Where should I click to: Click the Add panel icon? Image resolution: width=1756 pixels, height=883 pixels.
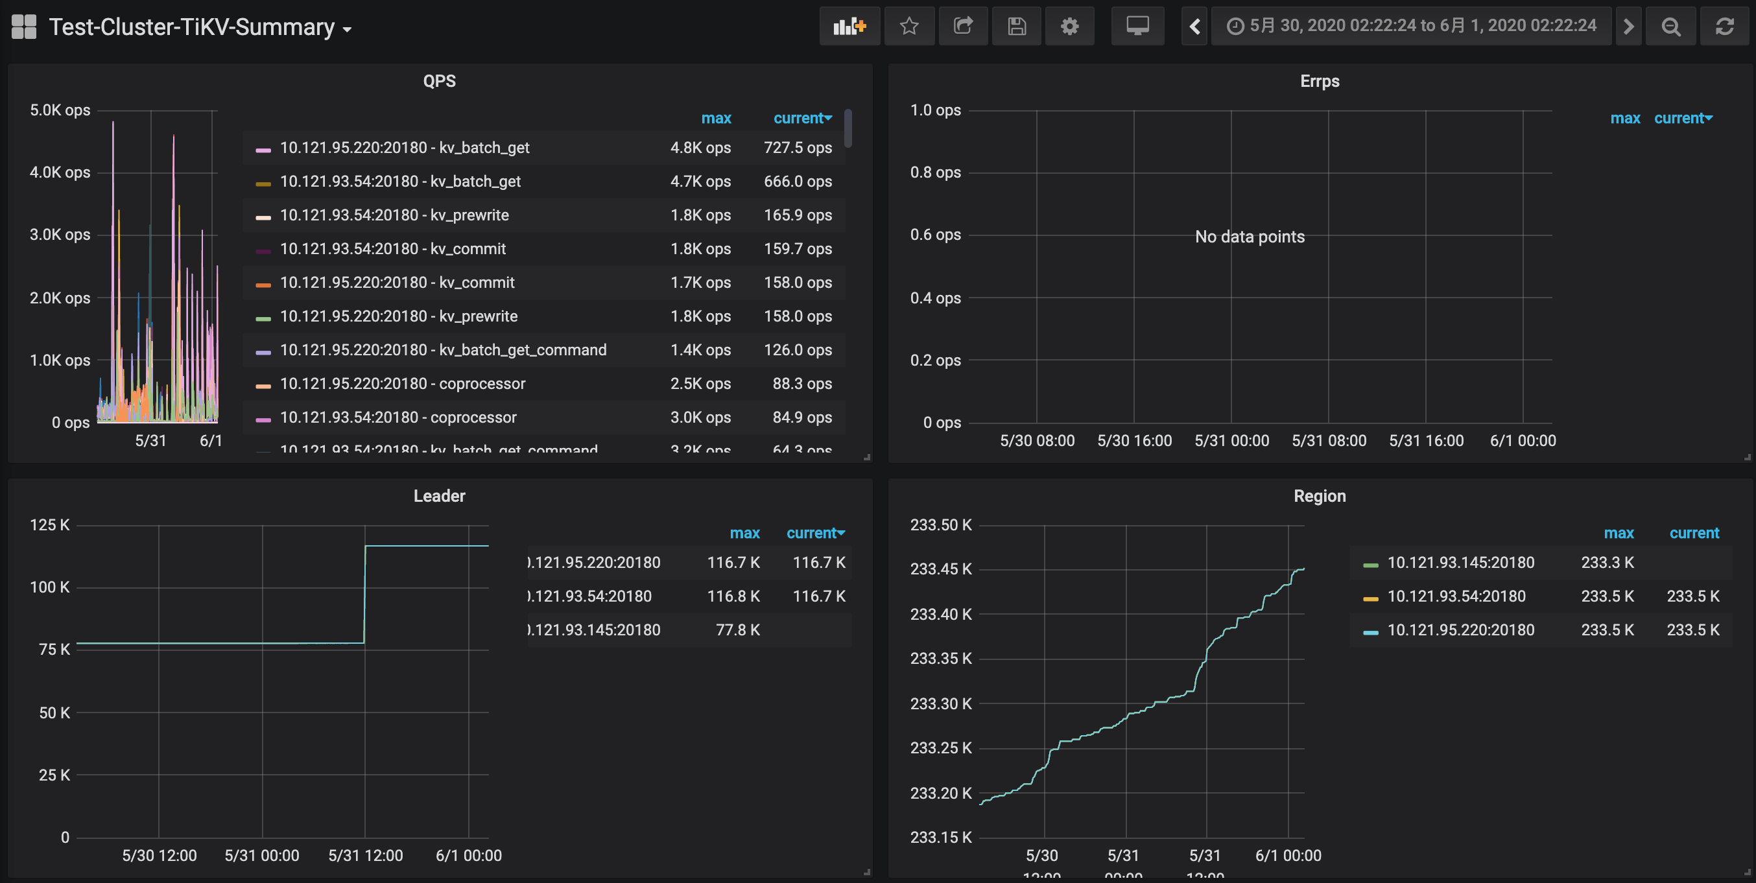coord(849,27)
